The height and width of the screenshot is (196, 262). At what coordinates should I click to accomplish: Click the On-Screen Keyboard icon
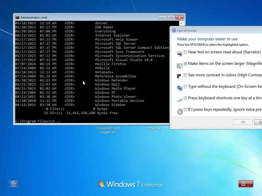(x=180, y=88)
